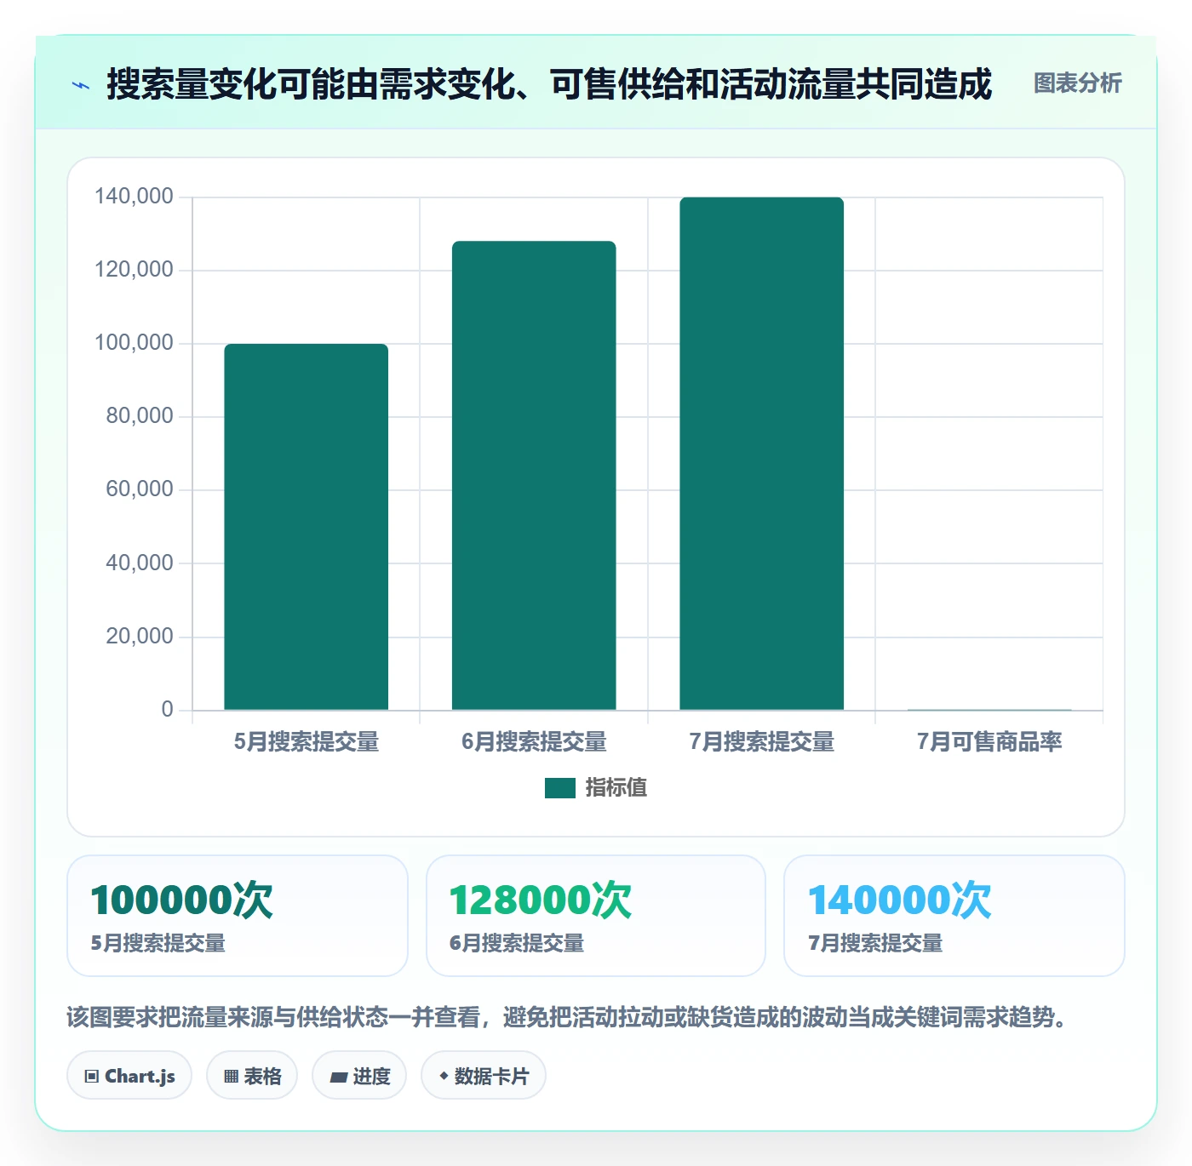The image size is (1192, 1166).
Task: Click the square icon in Chart.js chip
Action: 92,1077
